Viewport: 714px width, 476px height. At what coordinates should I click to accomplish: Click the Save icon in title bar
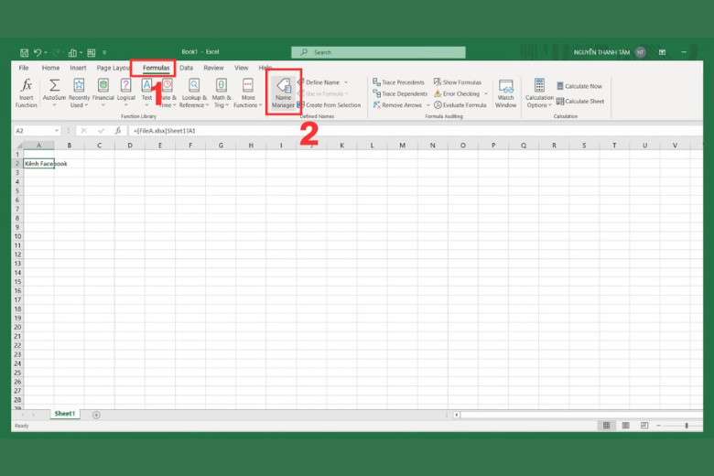(25, 53)
